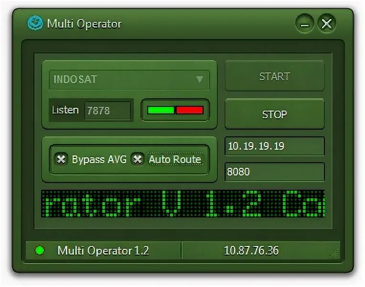The image size is (365, 287).
Task: Click the proxy IP field 10.19.19.19
Action: (x=274, y=146)
